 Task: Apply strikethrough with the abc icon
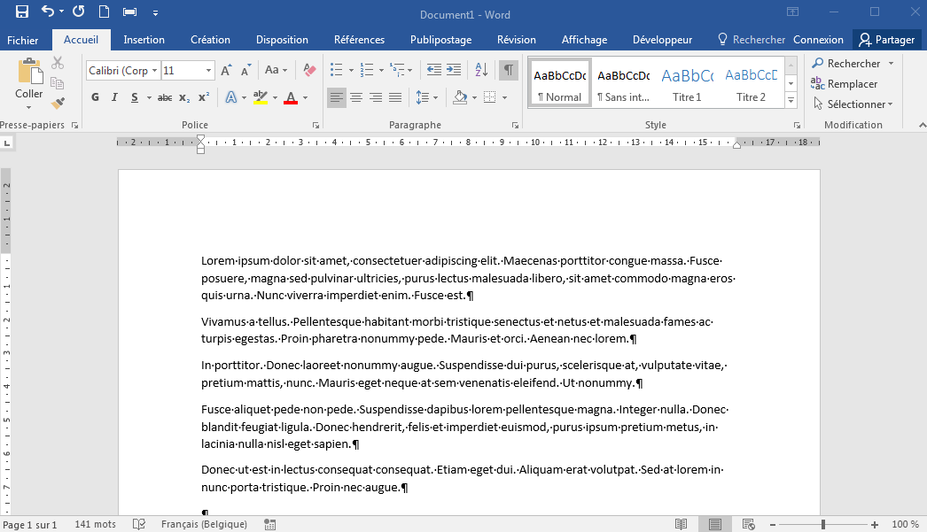165,97
